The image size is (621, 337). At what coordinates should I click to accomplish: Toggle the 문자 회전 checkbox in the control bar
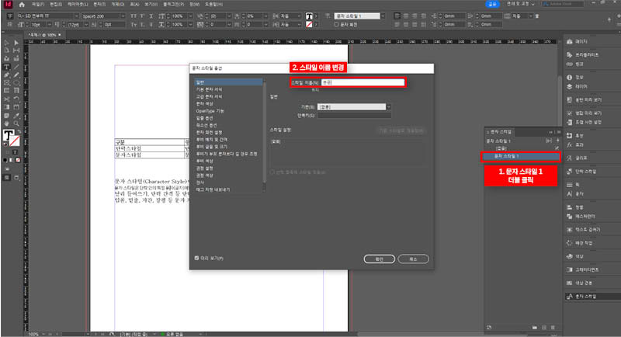pos(336,25)
